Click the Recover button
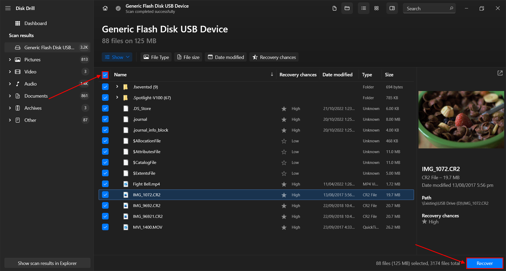This screenshot has height=271, width=506. [x=485, y=263]
